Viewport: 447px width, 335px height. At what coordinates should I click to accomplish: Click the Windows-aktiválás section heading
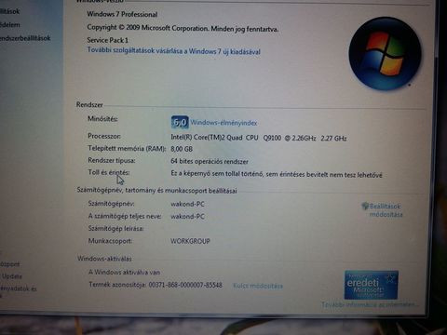coord(104,259)
